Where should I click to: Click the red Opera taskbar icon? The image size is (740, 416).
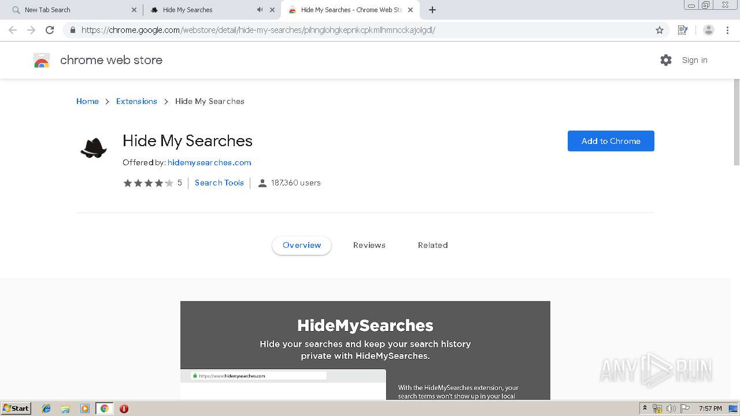pyautogui.click(x=124, y=408)
